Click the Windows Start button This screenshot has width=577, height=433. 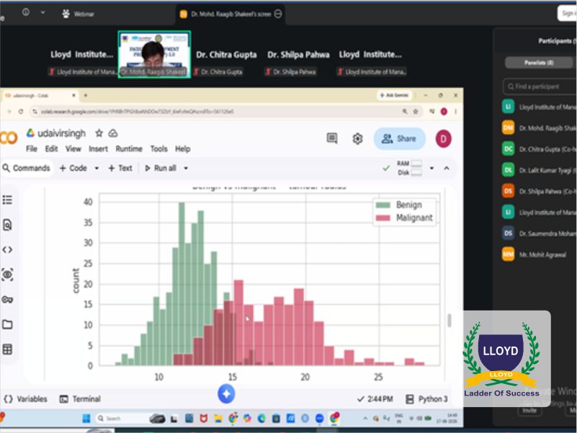(x=86, y=419)
